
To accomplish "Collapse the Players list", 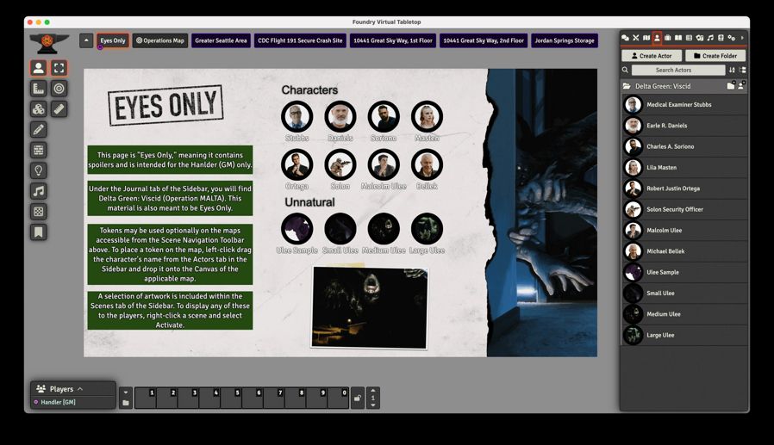I will tap(80, 389).
